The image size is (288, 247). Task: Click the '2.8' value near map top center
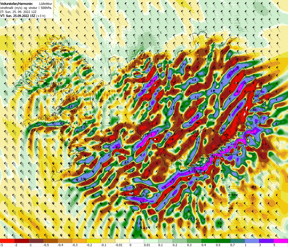pyautogui.click(x=194, y=80)
